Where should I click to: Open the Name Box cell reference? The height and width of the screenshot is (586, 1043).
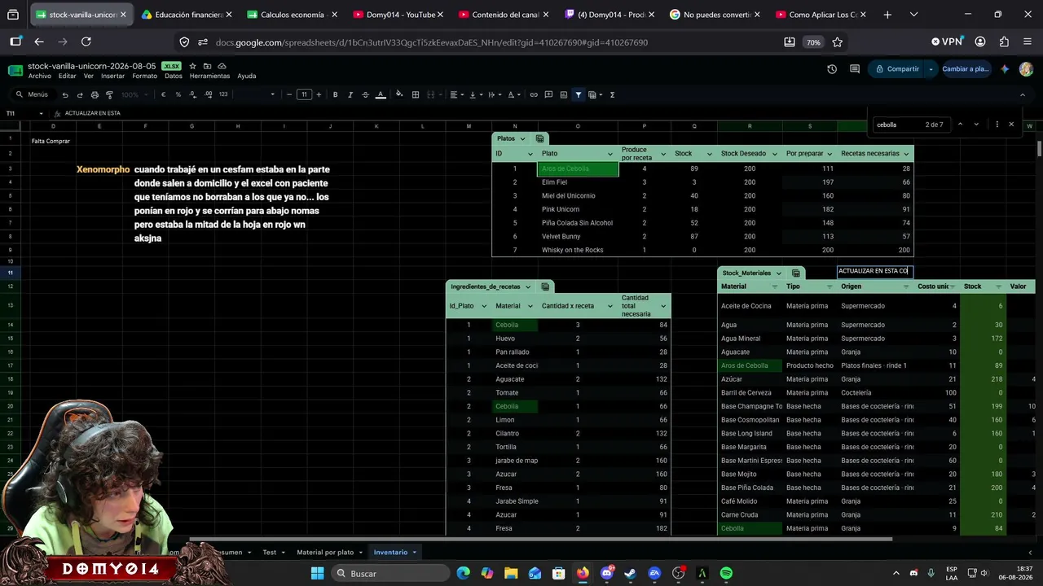click(24, 113)
